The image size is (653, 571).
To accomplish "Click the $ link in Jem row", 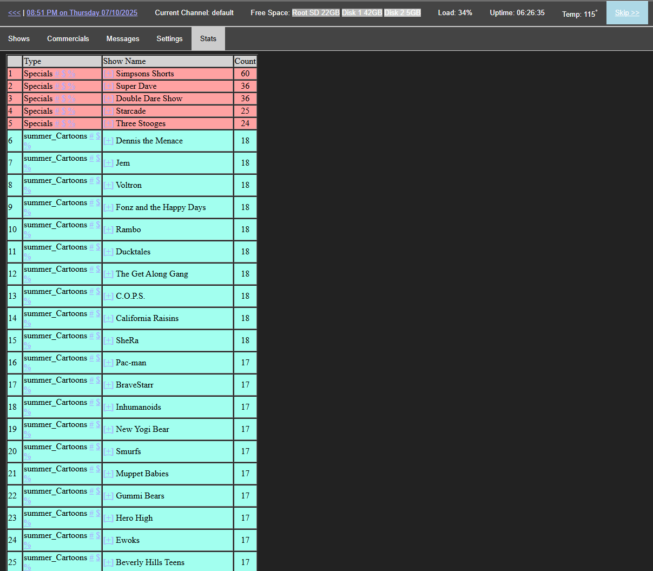I will [98, 159].
